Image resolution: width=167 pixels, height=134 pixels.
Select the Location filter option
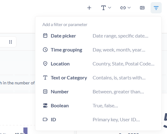tap(98, 64)
